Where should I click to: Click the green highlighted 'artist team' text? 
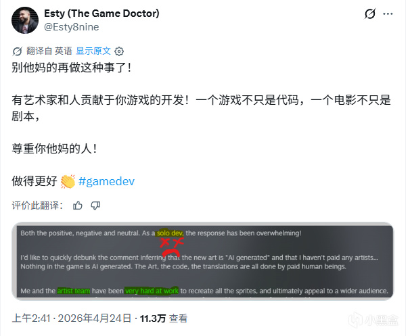click(x=74, y=291)
